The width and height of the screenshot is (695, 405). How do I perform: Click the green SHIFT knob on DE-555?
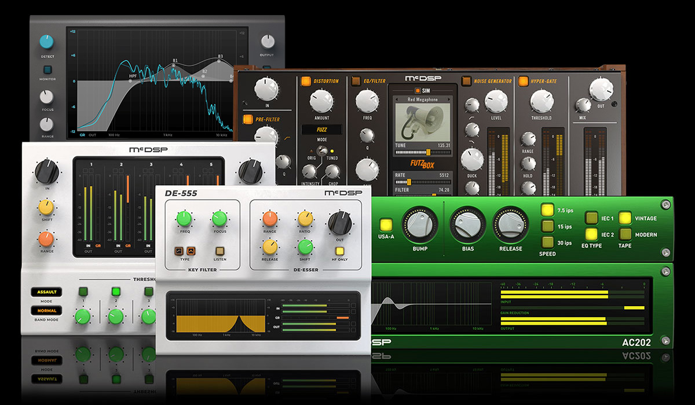(305, 247)
